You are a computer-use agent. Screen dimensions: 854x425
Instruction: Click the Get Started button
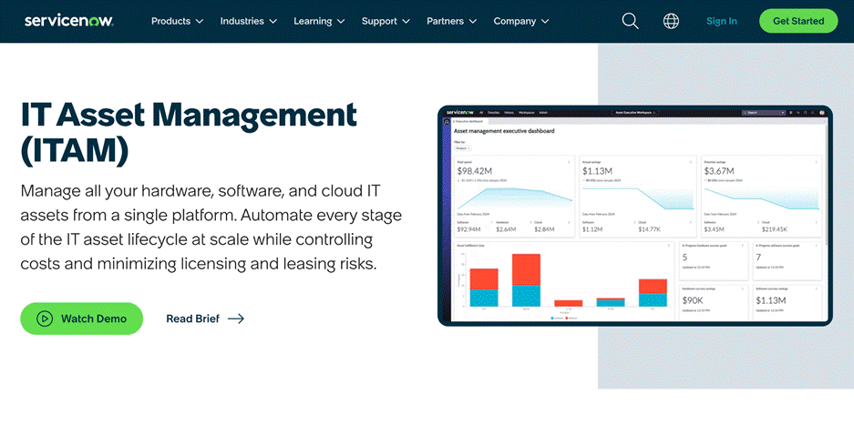coord(798,21)
